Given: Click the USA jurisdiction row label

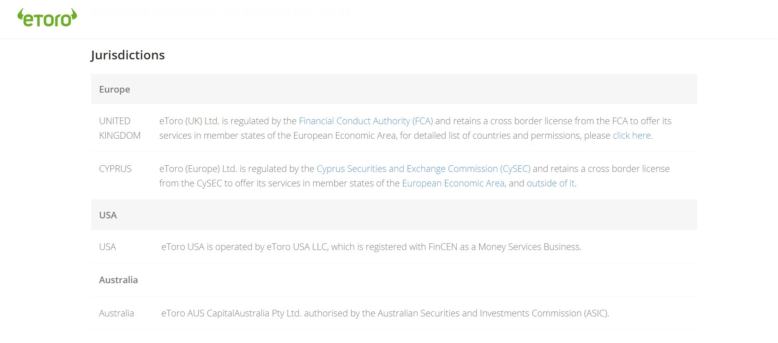Looking at the screenshot, I should pos(107,246).
